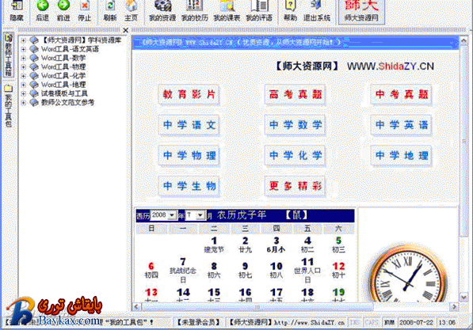This screenshot has width=473, height=330.
Task: Open the 中考真题 button
Action: coord(401,95)
